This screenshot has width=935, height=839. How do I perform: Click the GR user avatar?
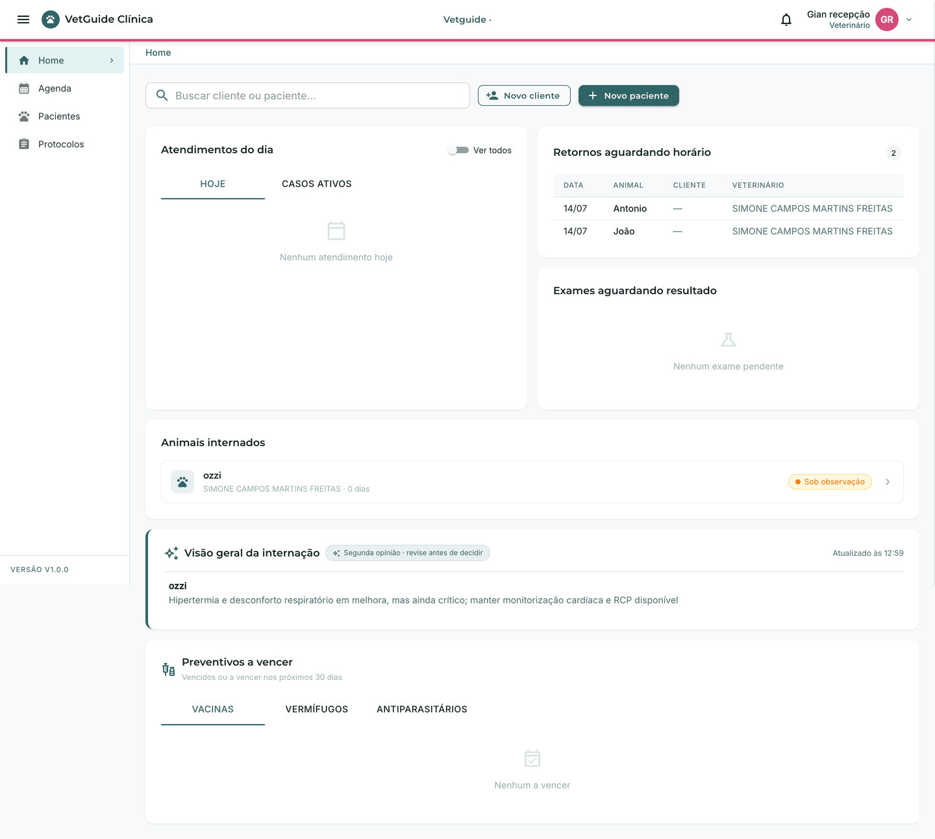click(x=887, y=19)
